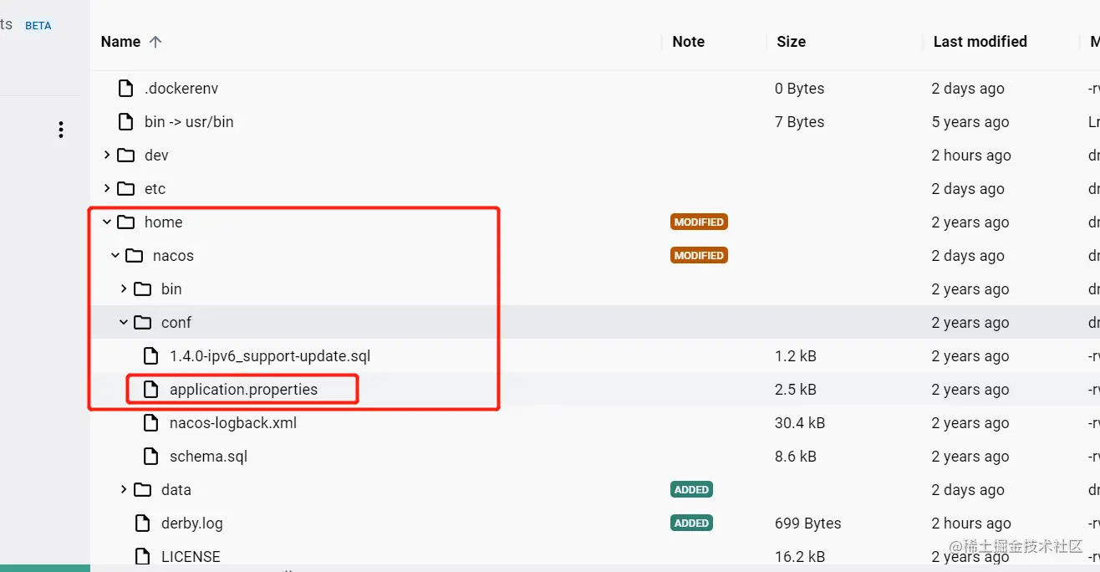Open the three-dot more options menu
The image size is (1100, 572).
click(x=61, y=130)
